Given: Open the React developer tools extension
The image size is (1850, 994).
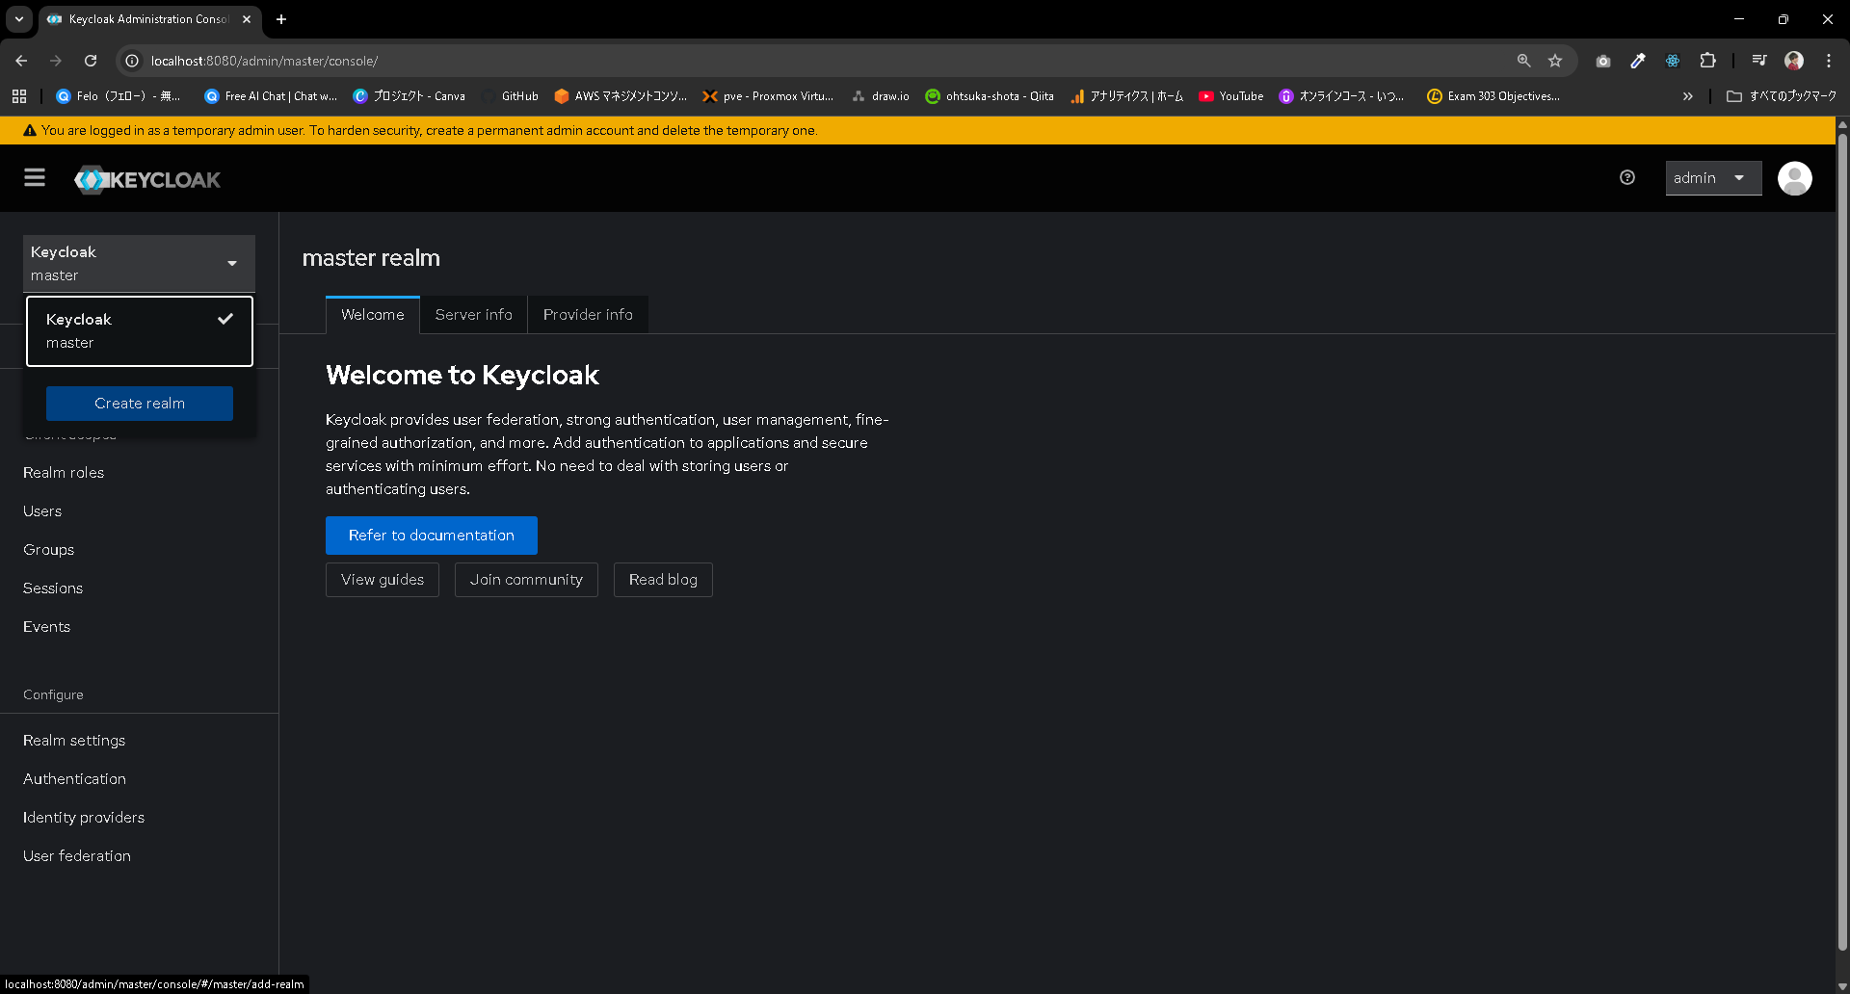Looking at the screenshot, I should coord(1673,61).
